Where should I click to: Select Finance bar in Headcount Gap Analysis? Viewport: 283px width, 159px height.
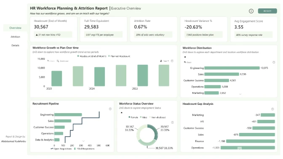click(251, 141)
